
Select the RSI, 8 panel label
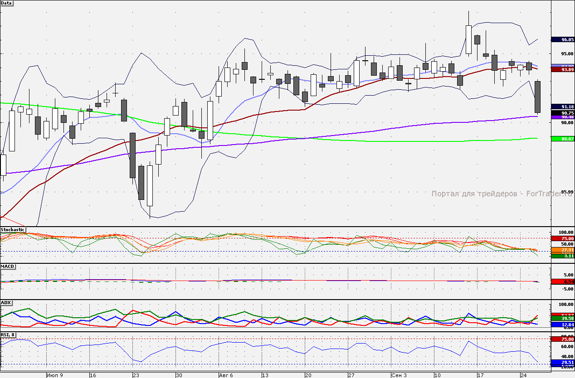[x=8, y=335]
